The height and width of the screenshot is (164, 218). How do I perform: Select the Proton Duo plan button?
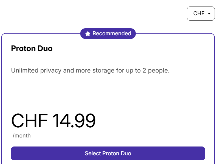(x=108, y=154)
